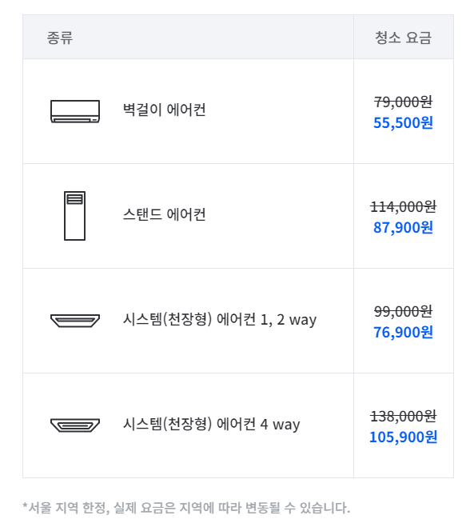Click the struck-through price 99,000원

[x=403, y=311]
